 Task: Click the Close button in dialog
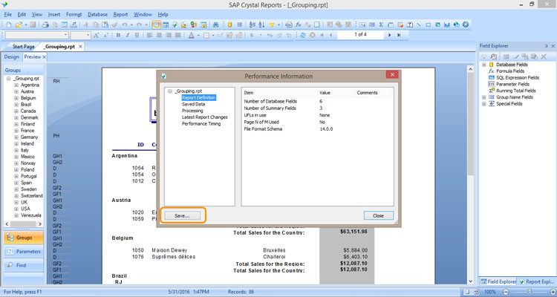point(378,215)
